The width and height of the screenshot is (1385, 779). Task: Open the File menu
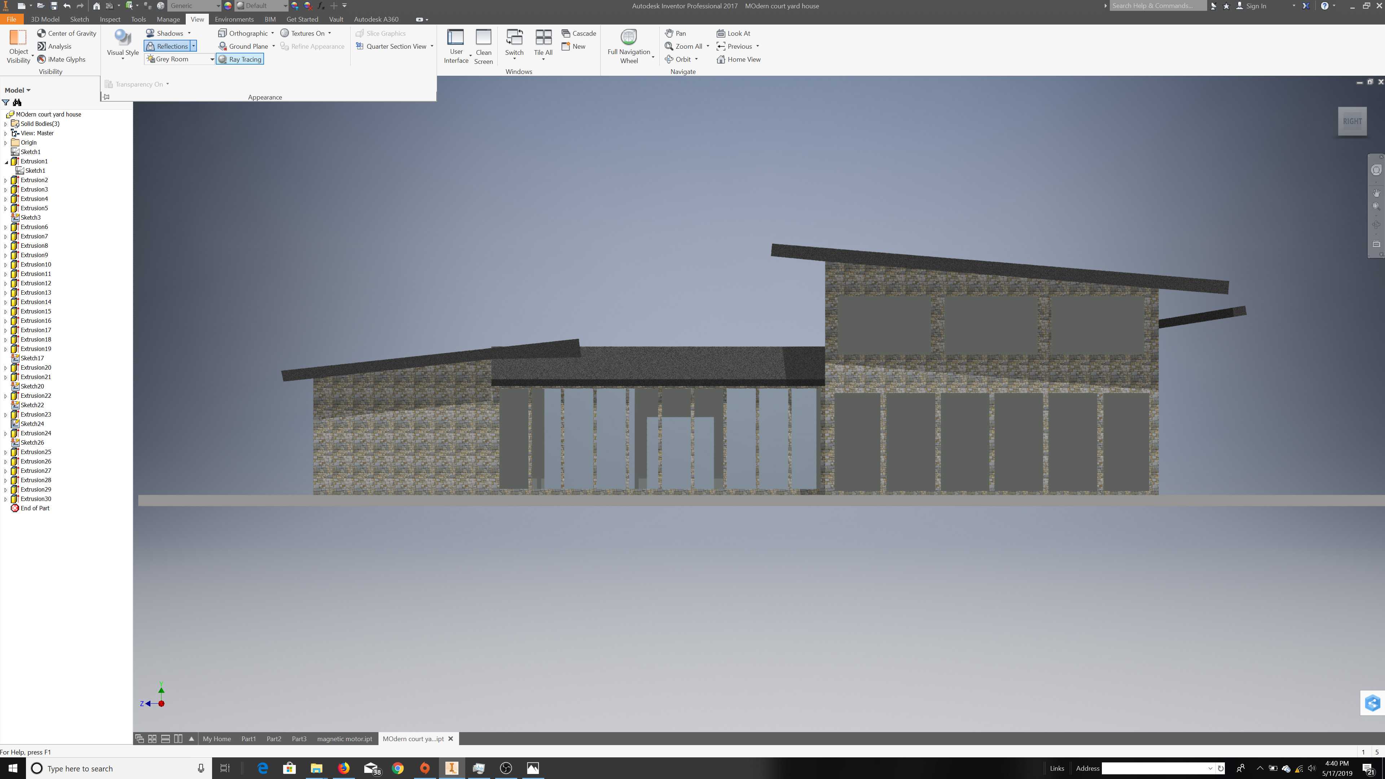pos(11,19)
